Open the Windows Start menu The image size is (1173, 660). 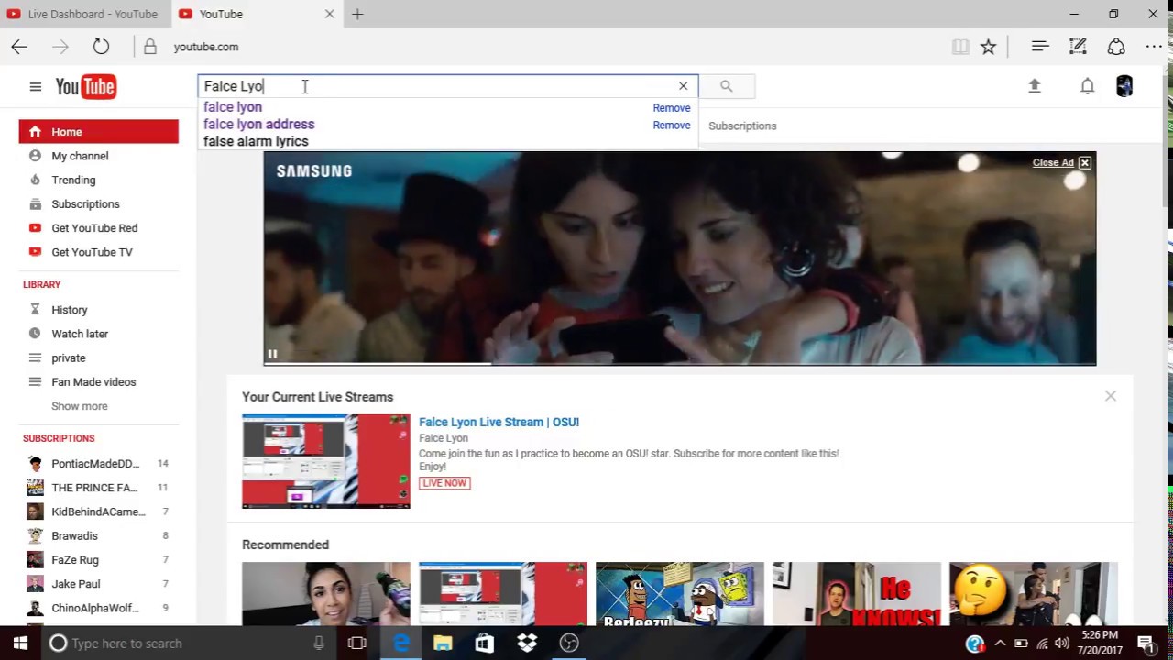pos(20,643)
